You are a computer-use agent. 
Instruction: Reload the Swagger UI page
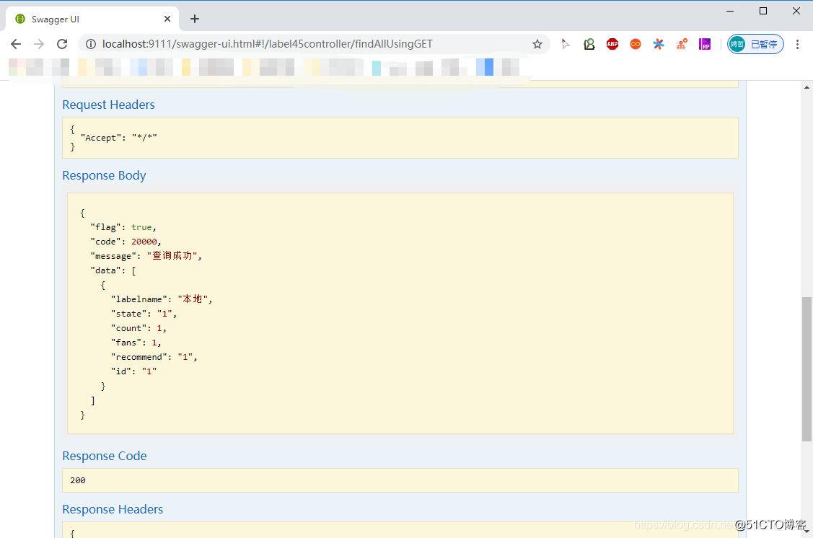[62, 44]
